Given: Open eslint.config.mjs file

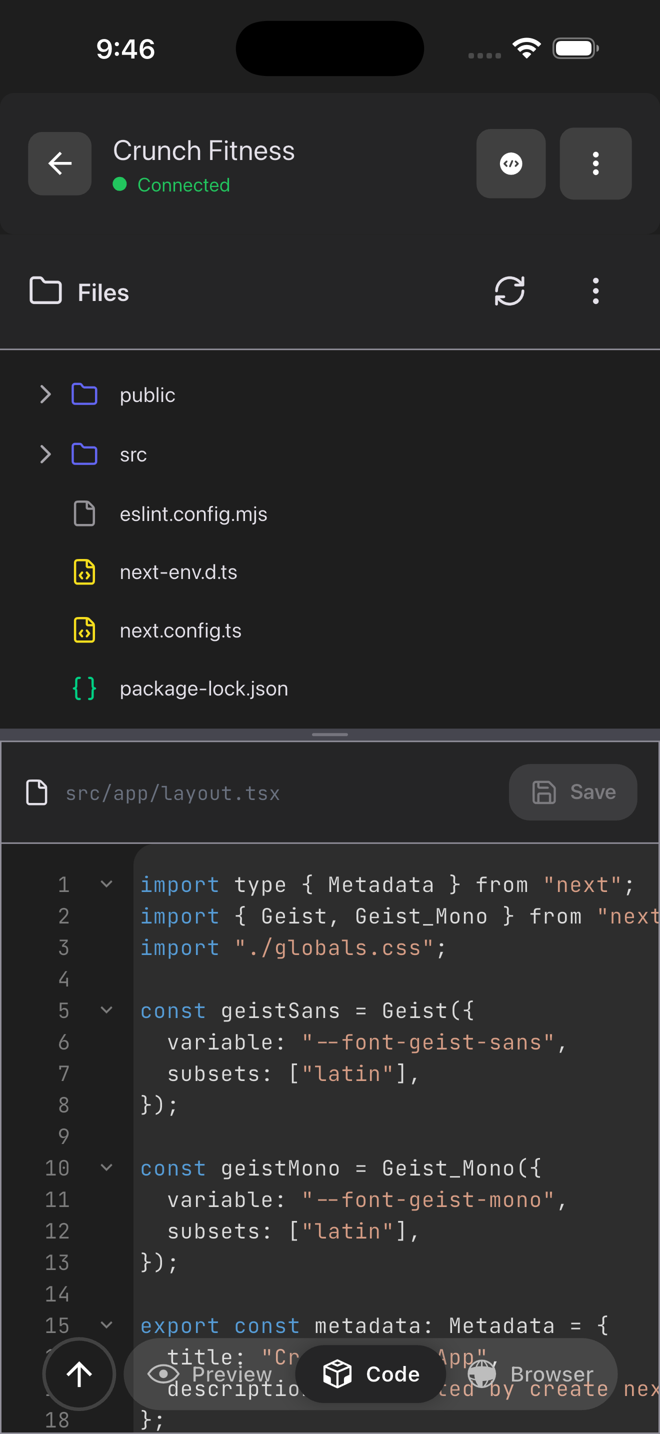Looking at the screenshot, I should [x=193, y=514].
